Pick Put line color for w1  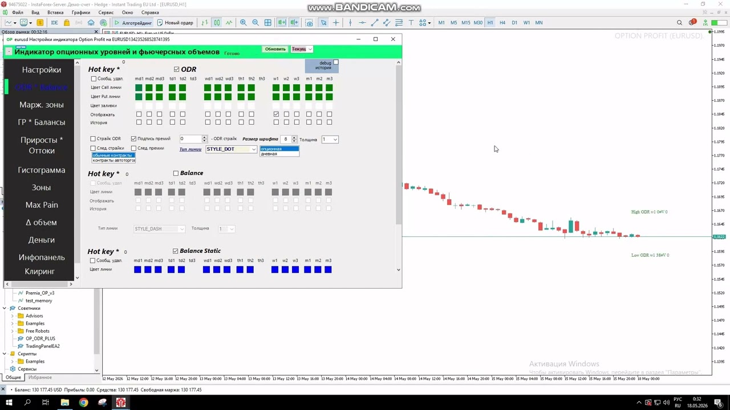click(276, 97)
